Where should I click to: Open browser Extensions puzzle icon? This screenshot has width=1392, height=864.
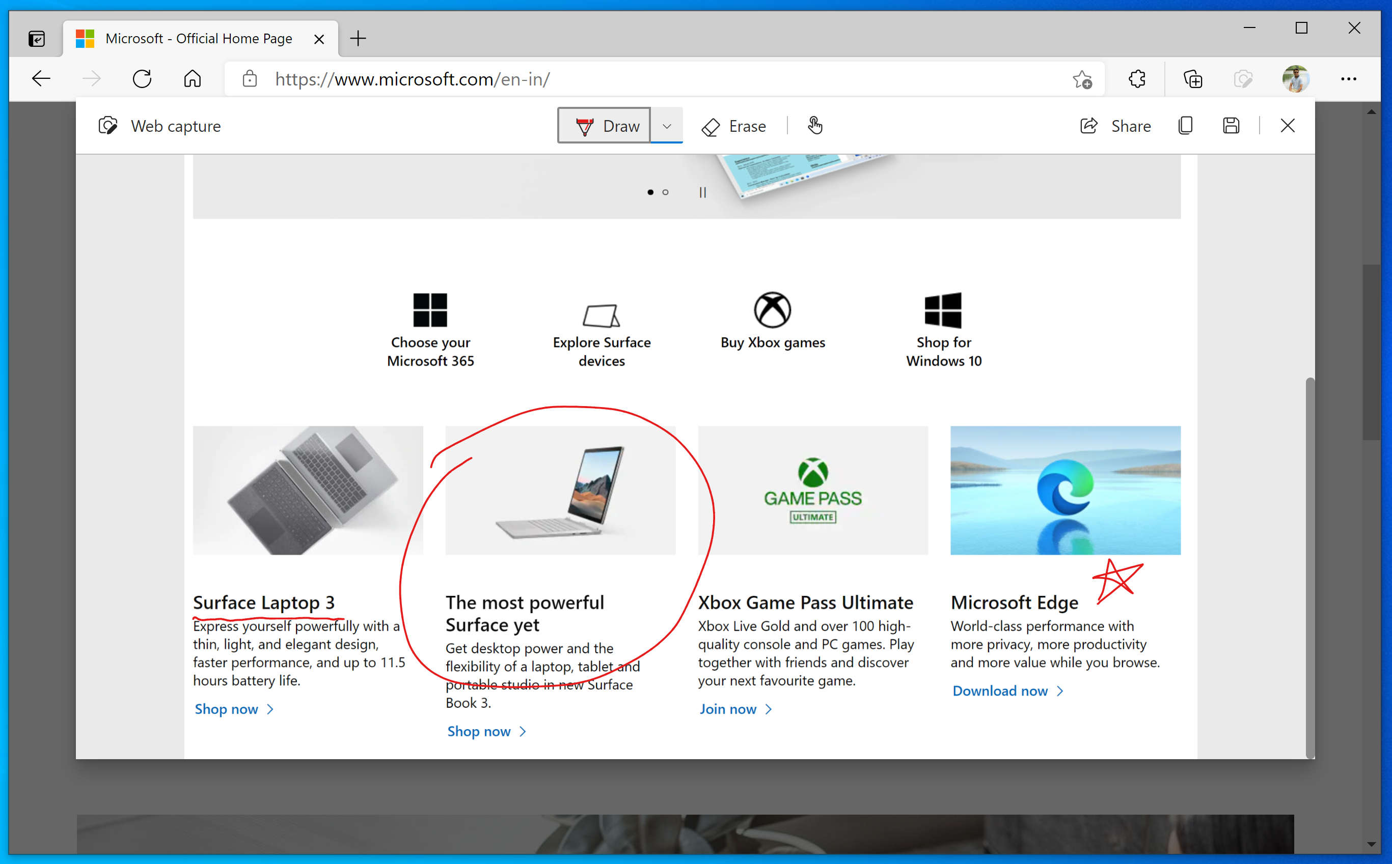[x=1137, y=79]
